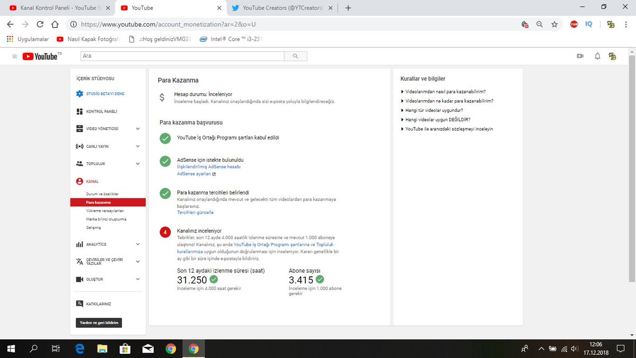
Task: Click the Oluştur camera icon
Action: tap(79, 279)
